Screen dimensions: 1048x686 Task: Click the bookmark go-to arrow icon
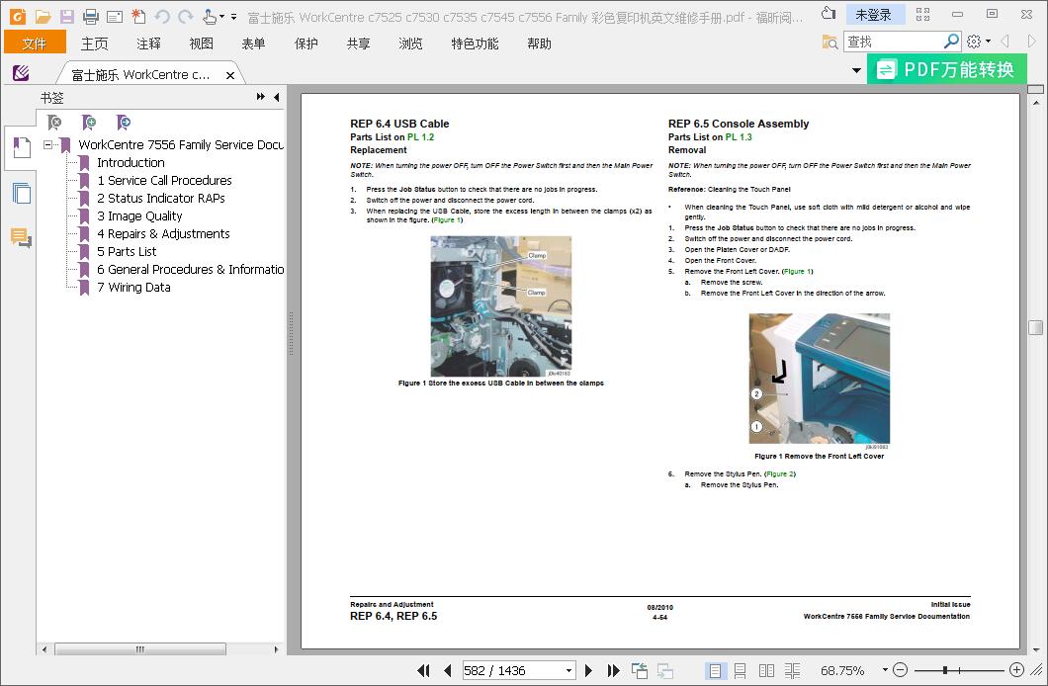click(x=124, y=123)
